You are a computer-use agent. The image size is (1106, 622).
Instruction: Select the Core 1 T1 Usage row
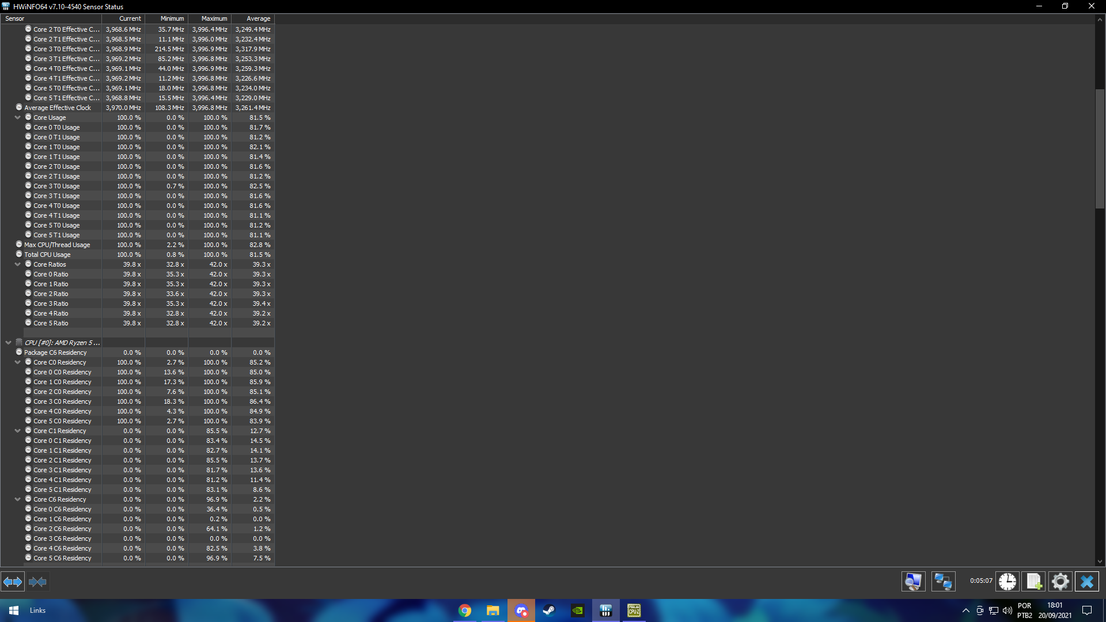[x=137, y=157]
